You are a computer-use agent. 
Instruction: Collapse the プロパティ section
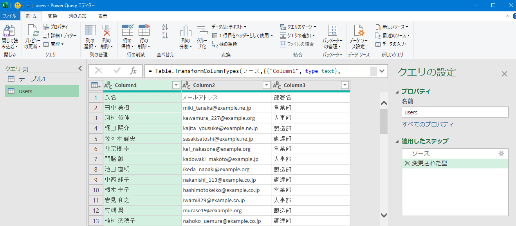[398, 92]
